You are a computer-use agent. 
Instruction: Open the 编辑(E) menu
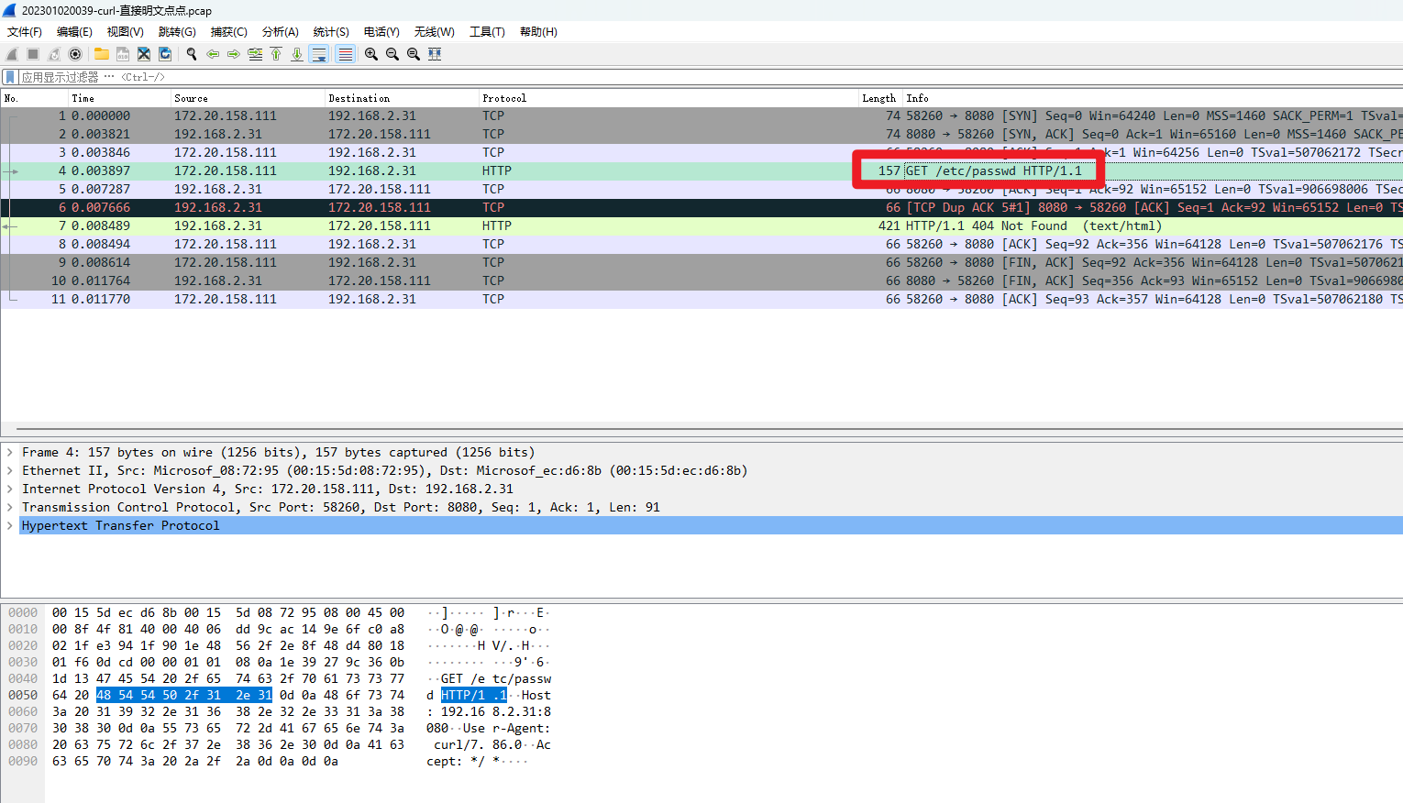pyautogui.click(x=74, y=31)
